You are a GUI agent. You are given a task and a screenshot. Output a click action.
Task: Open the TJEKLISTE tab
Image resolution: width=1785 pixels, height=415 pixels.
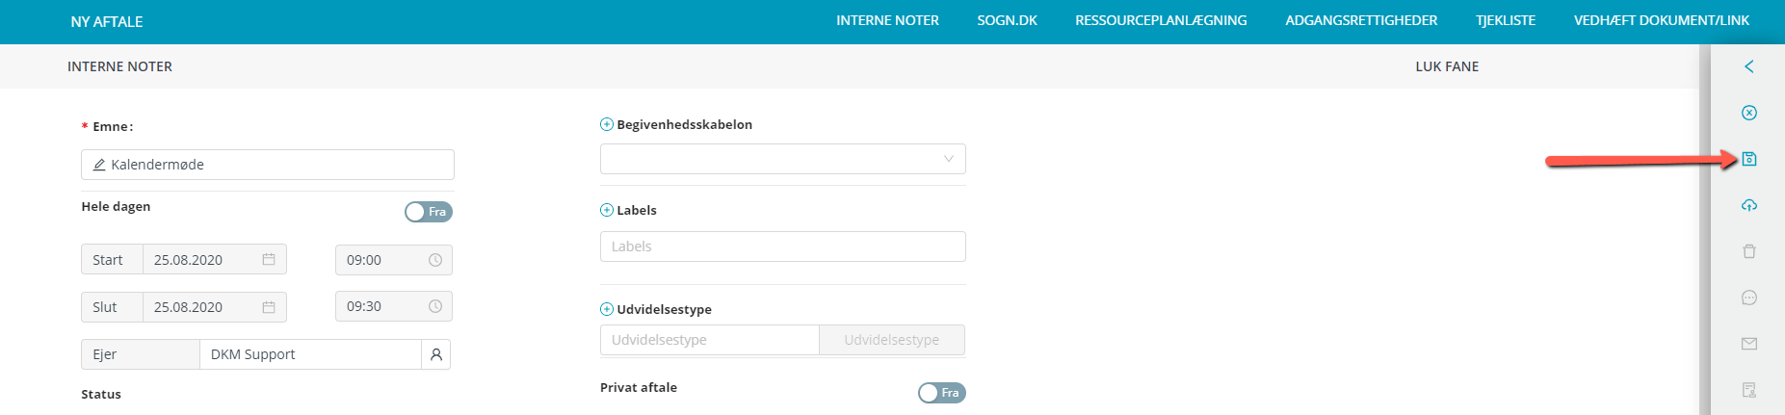(x=1506, y=20)
